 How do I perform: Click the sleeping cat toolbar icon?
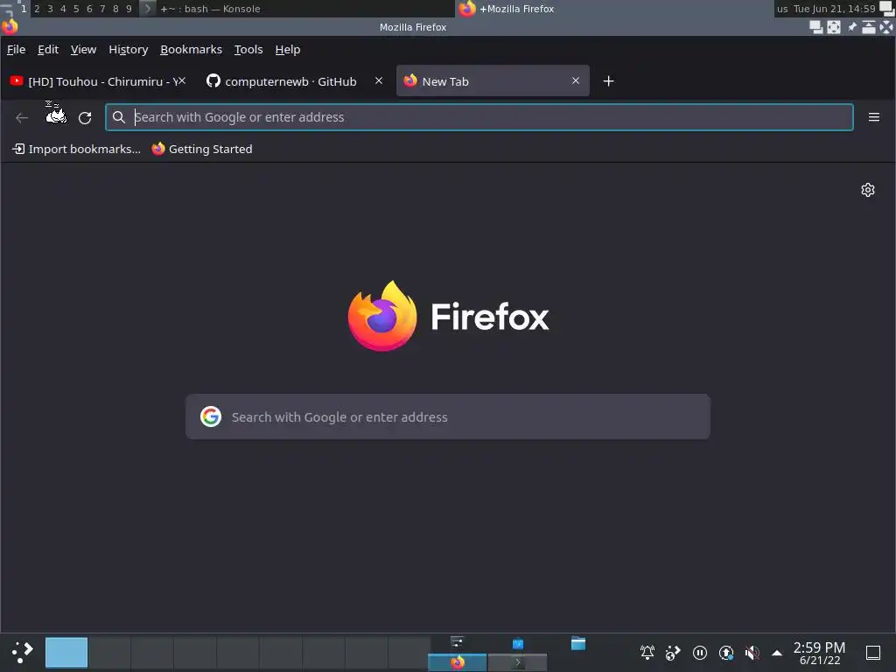(x=55, y=112)
